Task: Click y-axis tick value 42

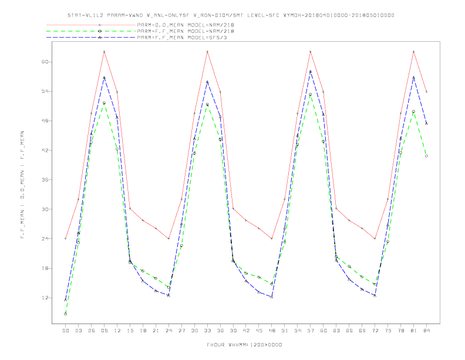Action: click(x=45, y=151)
